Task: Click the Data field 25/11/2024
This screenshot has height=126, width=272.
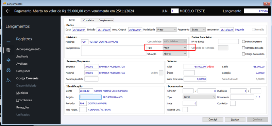Action: 79,29
